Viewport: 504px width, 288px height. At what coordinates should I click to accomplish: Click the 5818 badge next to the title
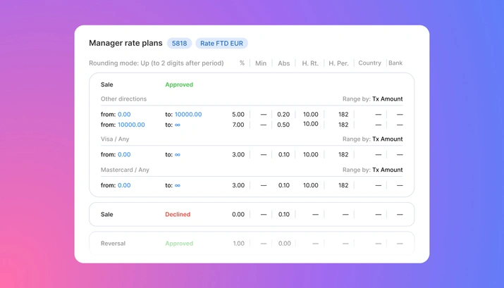click(179, 44)
